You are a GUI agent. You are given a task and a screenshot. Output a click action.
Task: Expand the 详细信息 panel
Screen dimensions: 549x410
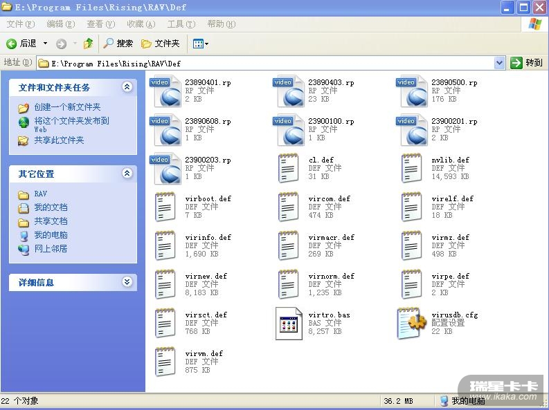127,282
